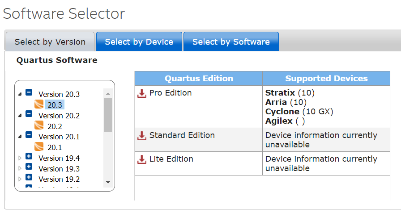This screenshot has width=401, height=213.
Task: Click the orange 20.2 release icon
Action: point(39,126)
